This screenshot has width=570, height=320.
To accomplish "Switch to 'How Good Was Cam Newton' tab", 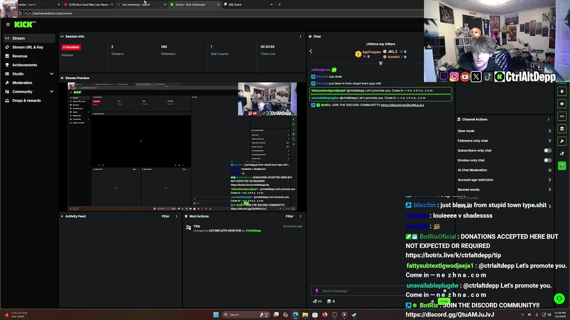I will point(88,4).
